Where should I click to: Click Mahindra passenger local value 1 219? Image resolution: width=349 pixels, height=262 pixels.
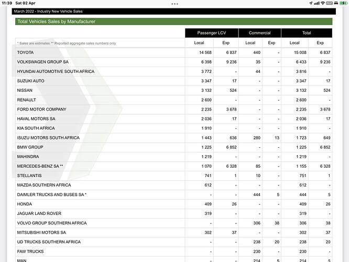206,157
